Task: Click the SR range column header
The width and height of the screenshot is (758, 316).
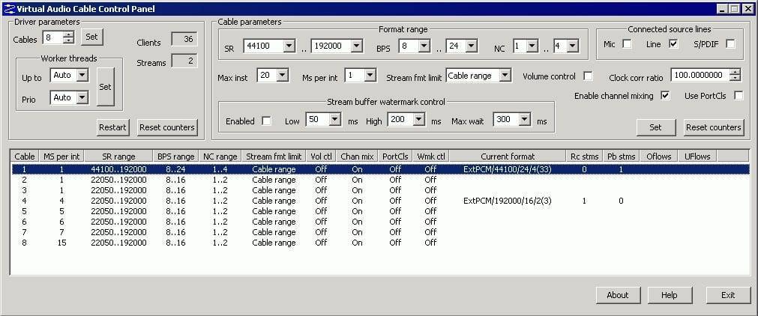Action: [x=118, y=157]
